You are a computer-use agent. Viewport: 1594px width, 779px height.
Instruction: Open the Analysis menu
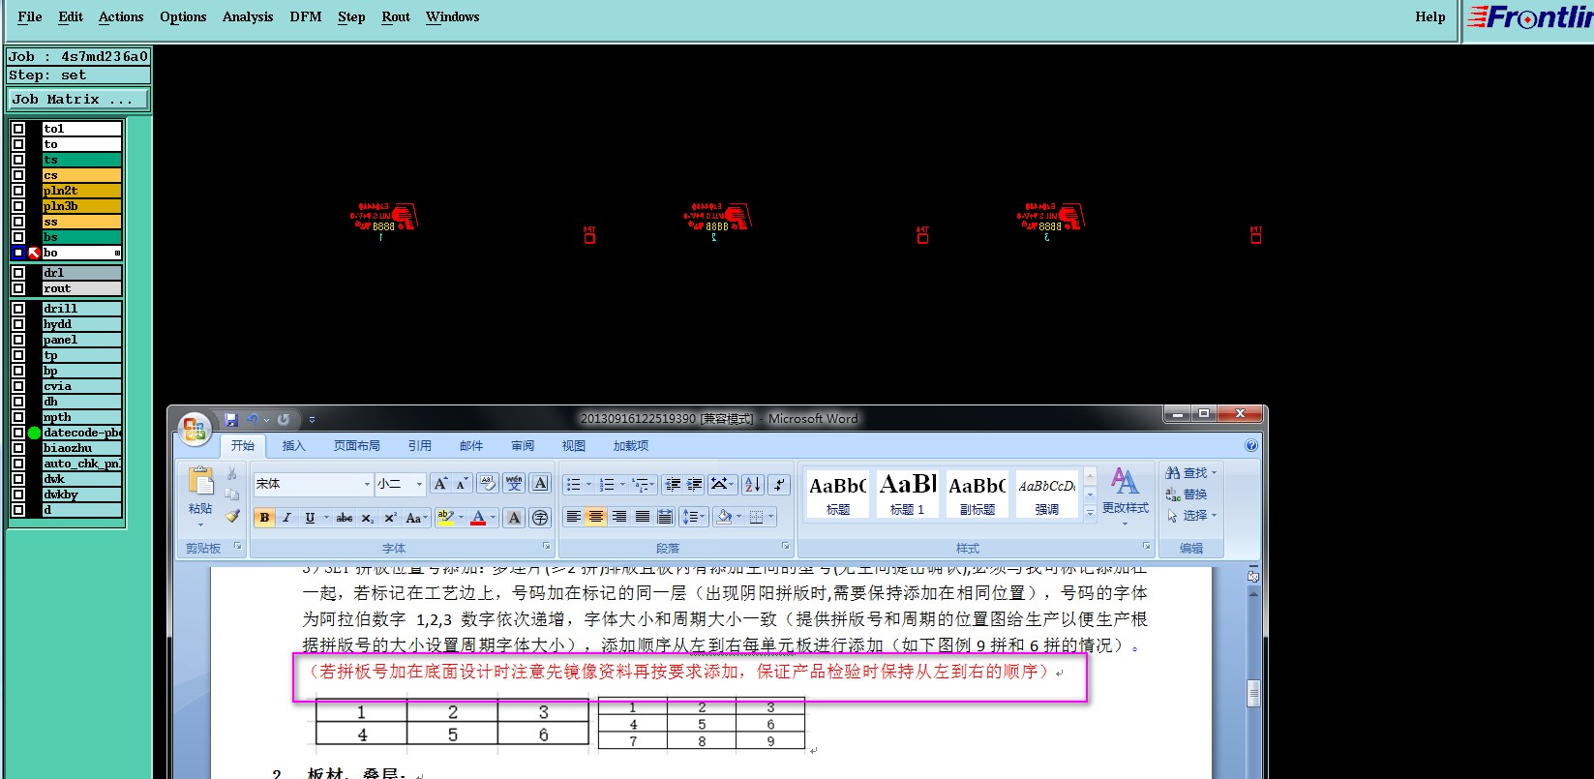coord(248,16)
